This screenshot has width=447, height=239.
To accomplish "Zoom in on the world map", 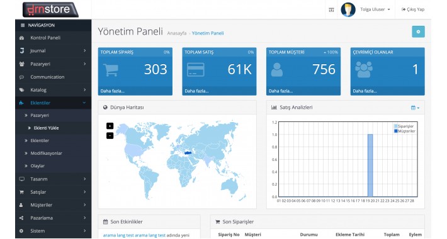I will [110, 126].
